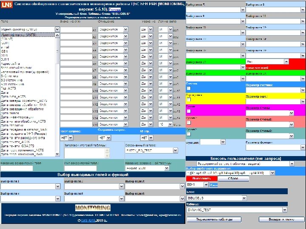Focus the X8 value input field
The height and width of the screenshot is (229, 306).
point(76,77)
